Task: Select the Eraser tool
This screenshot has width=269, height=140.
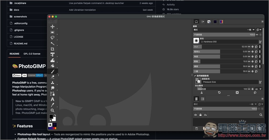Action: click(52, 77)
